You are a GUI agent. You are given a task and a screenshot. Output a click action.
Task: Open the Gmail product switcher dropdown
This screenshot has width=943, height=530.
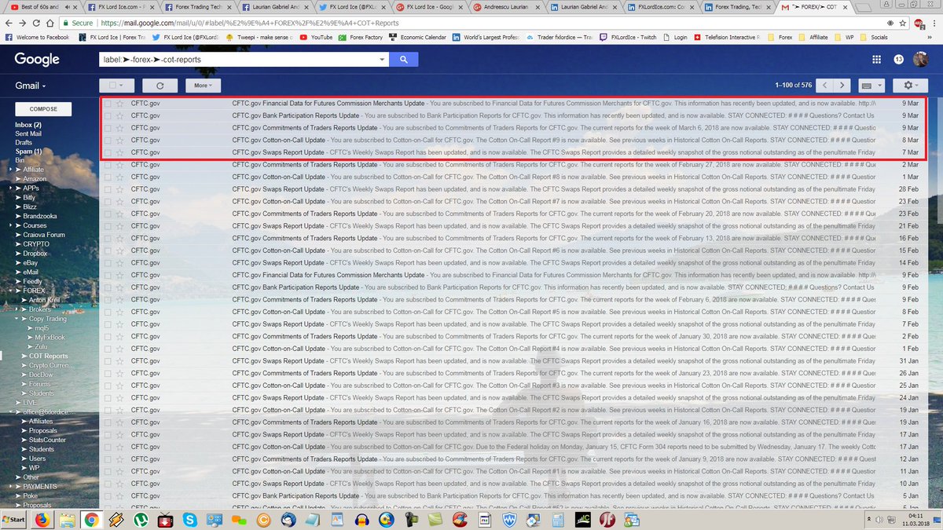[x=32, y=86]
